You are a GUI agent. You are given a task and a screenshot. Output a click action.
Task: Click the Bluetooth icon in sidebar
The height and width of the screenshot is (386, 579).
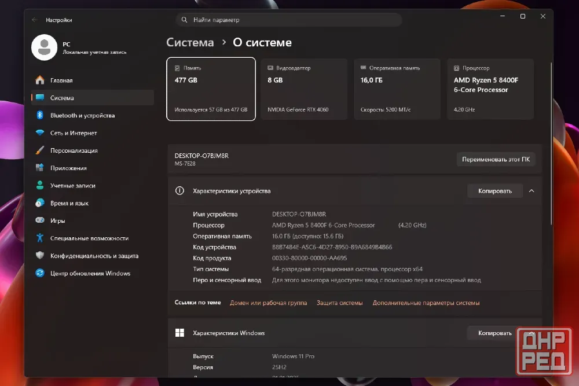[x=40, y=115]
